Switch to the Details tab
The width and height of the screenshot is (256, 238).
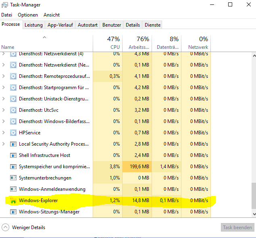point(133,25)
